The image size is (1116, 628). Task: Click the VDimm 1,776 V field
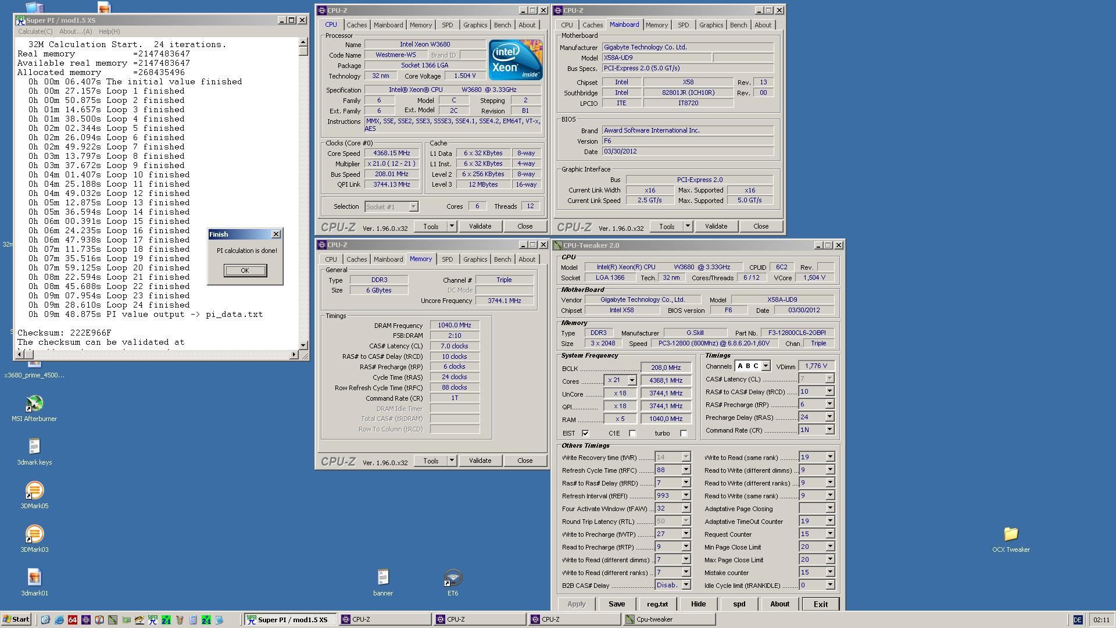816,366
